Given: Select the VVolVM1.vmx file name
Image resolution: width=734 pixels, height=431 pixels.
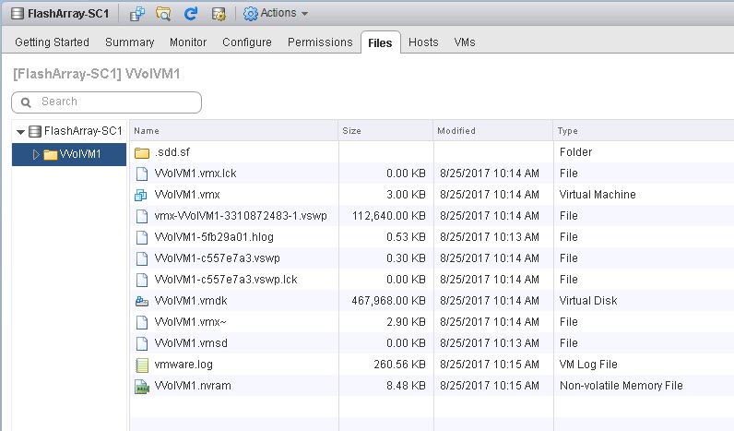Looking at the screenshot, I should (x=187, y=195).
